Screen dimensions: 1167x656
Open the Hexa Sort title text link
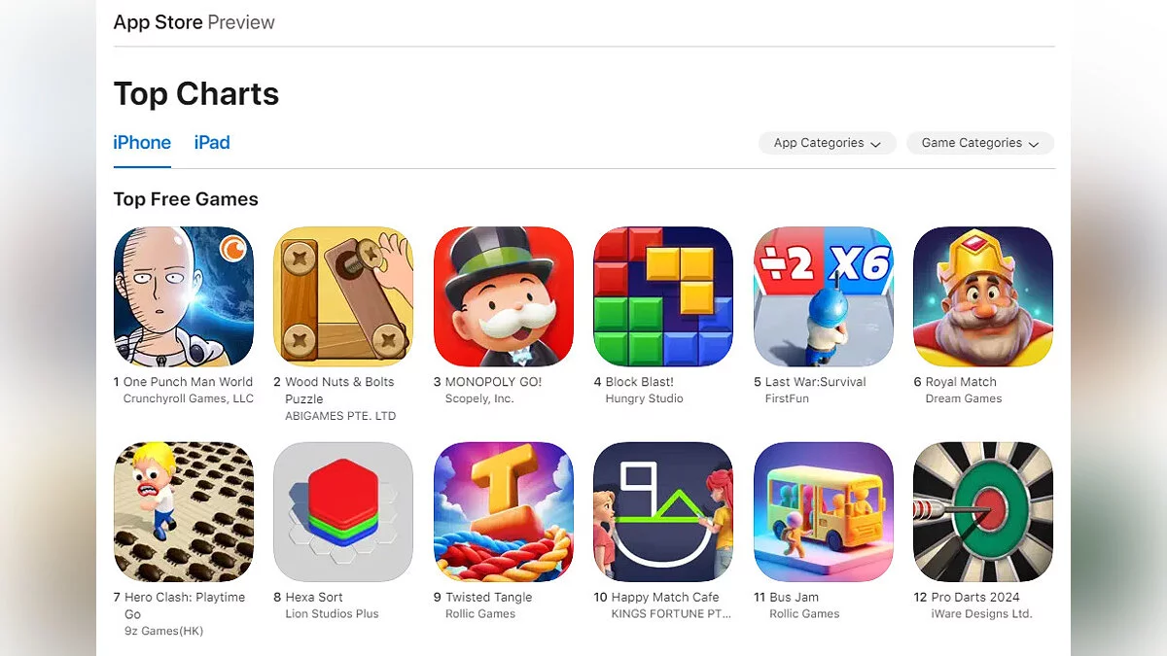click(x=314, y=598)
